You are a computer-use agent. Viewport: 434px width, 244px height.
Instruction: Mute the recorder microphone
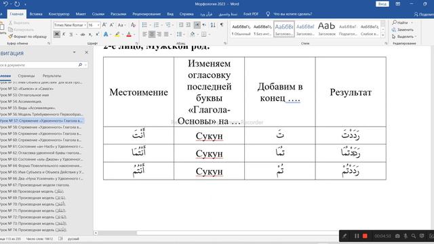406,236
